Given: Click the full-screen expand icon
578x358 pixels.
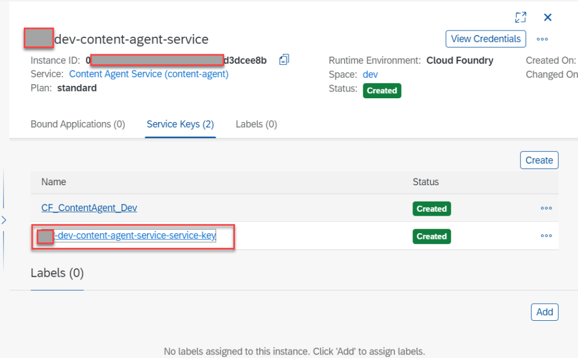Looking at the screenshot, I should tap(520, 18).
